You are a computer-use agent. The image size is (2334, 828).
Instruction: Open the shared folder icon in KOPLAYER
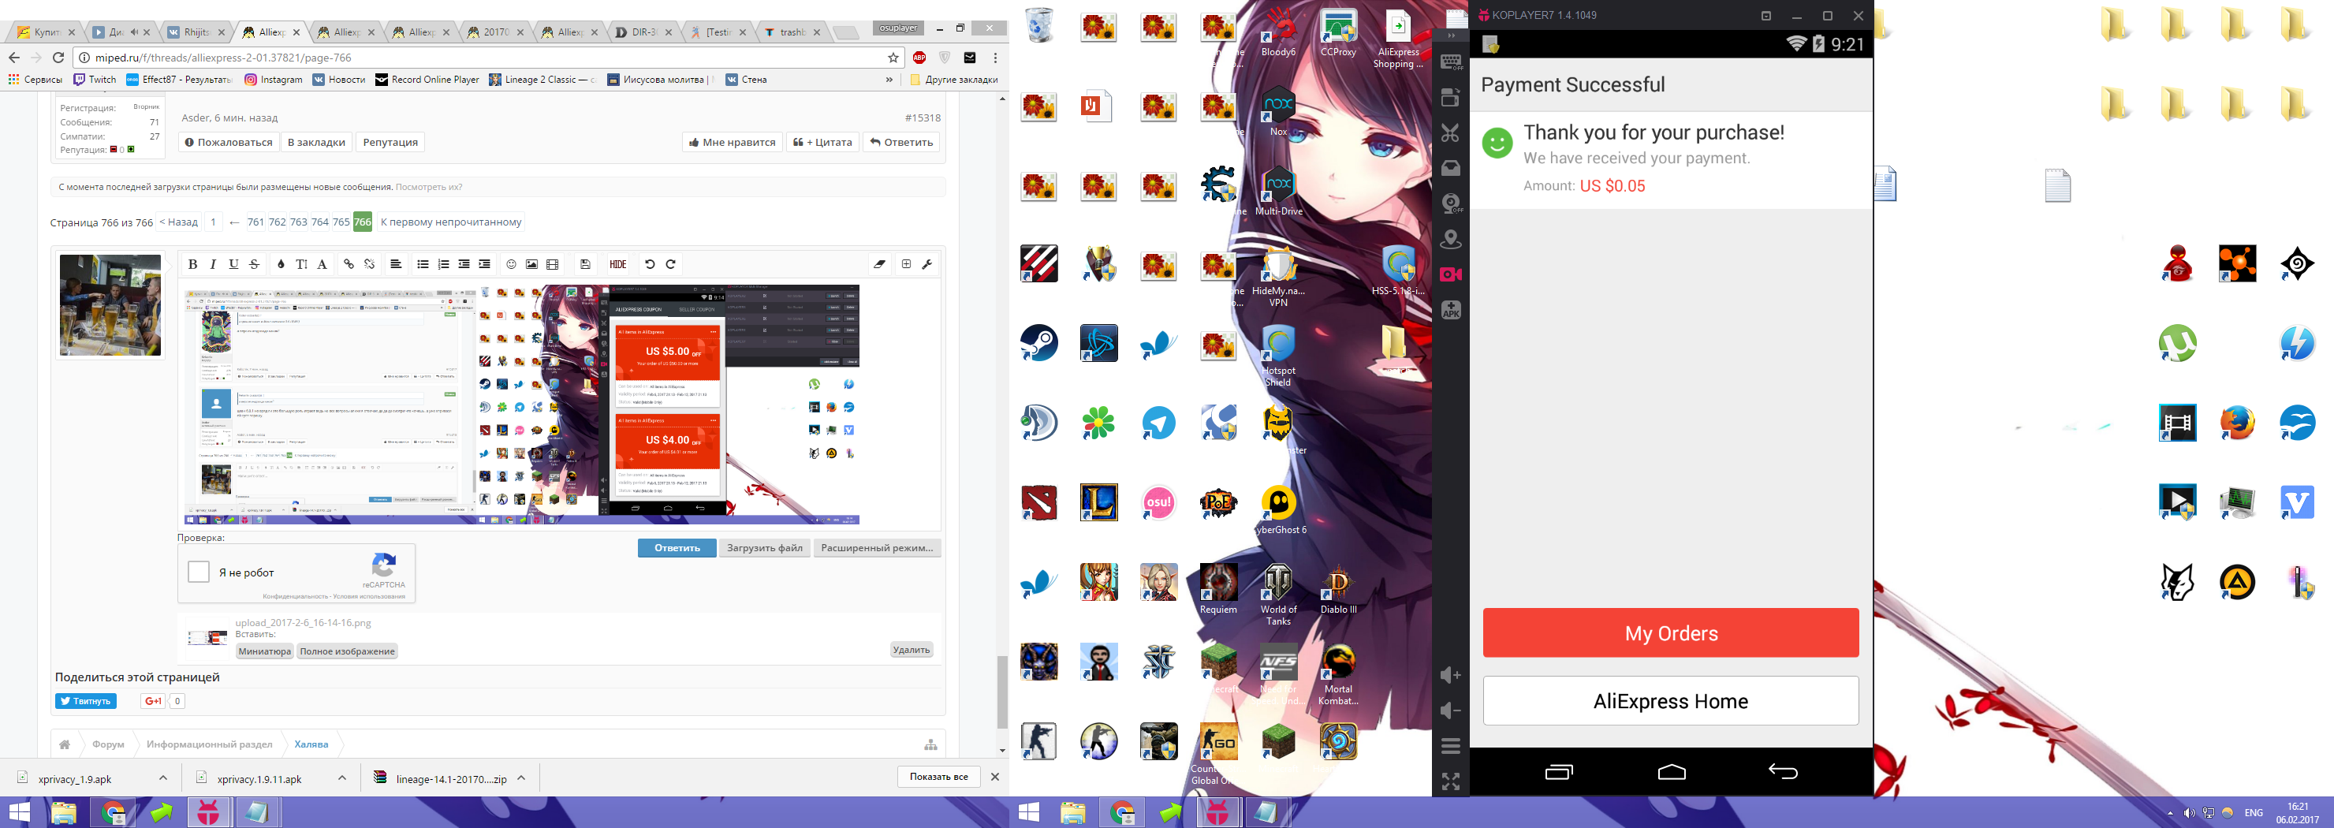point(1451,169)
